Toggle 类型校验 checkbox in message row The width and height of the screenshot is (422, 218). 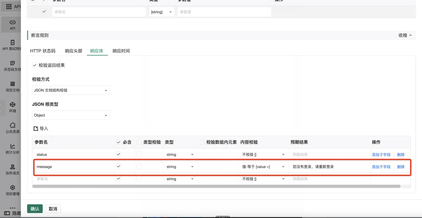pyautogui.click(x=139, y=166)
